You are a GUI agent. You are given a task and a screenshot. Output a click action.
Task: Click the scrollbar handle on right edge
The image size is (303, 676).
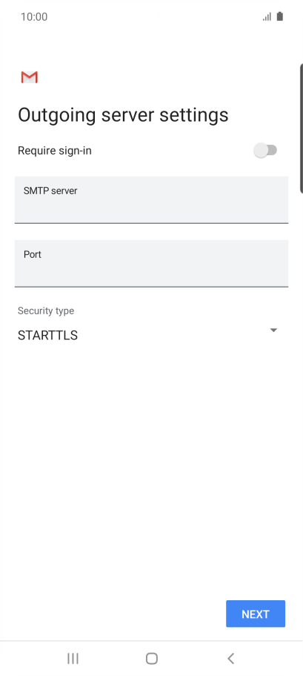(x=302, y=128)
